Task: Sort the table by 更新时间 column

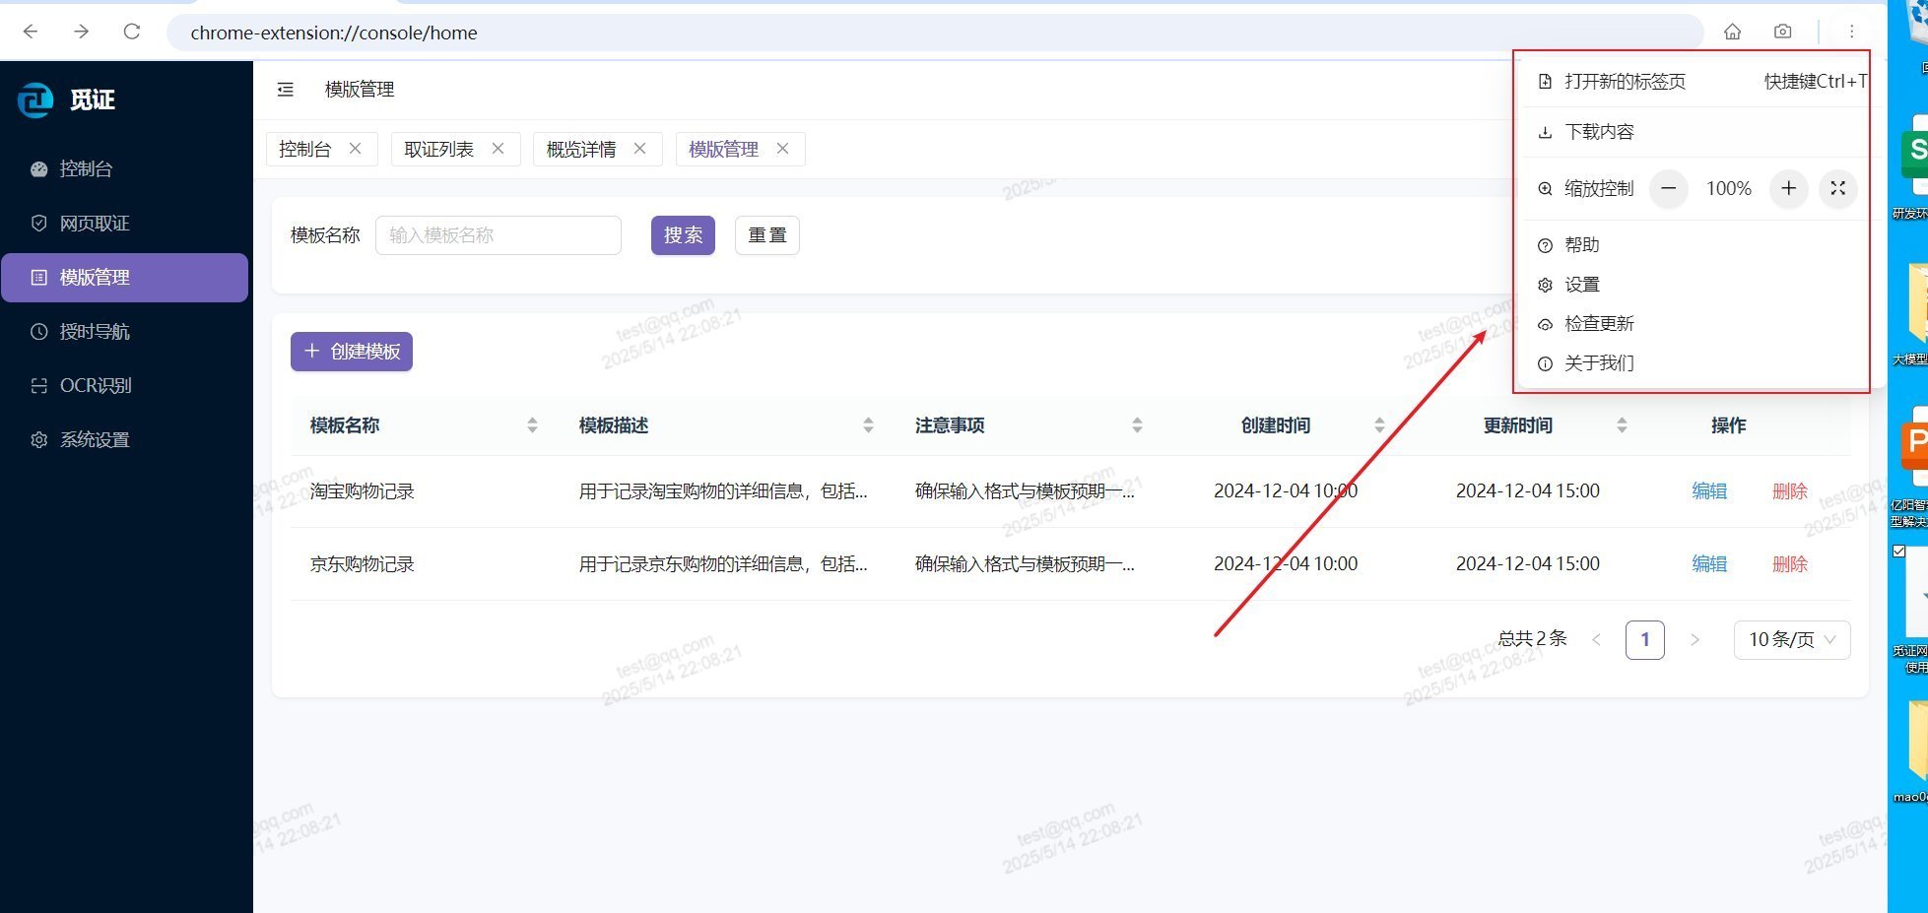Action: pos(1622,425)
